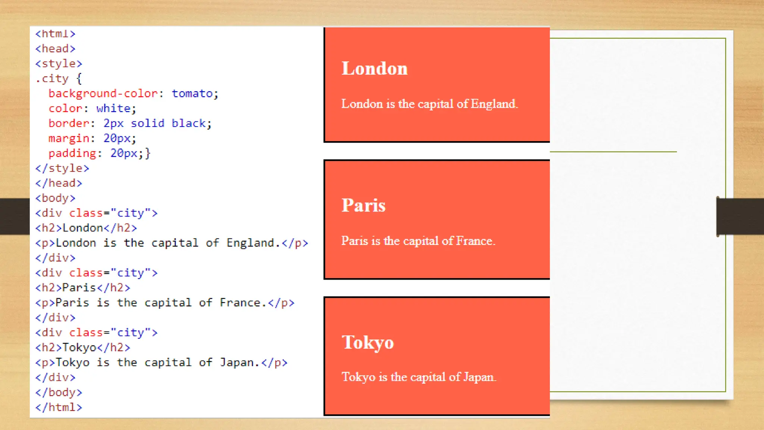Click 'Paris is the capital of France.' output text
This screenshot has width=764, height=430.
(x=418, y=241)
